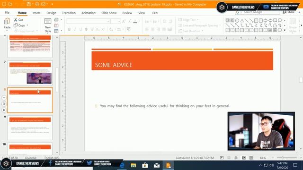Viewport: 303px width, 170px height.
Task: Click the open folder icon in the title bar
Action: click(10, 4)
